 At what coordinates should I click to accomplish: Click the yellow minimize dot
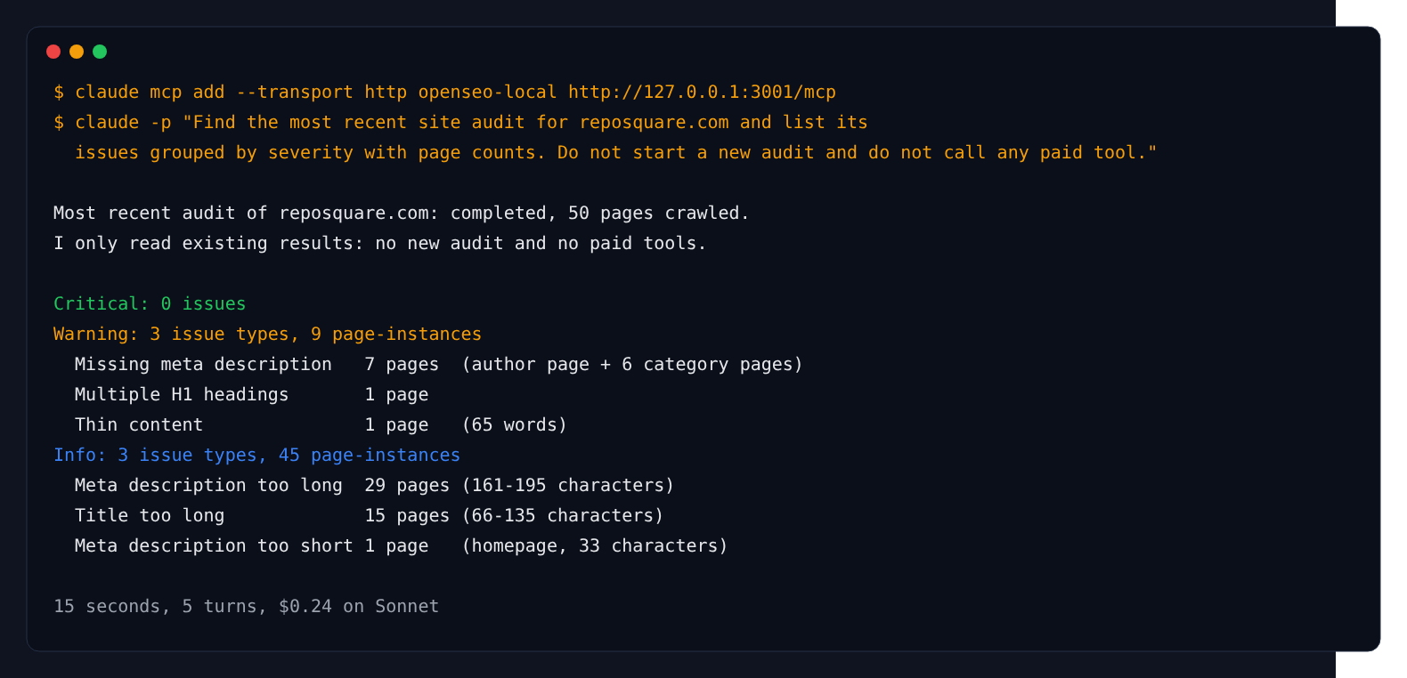click(77, 52)
